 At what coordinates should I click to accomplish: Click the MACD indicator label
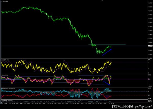click(x=8, y=88)
